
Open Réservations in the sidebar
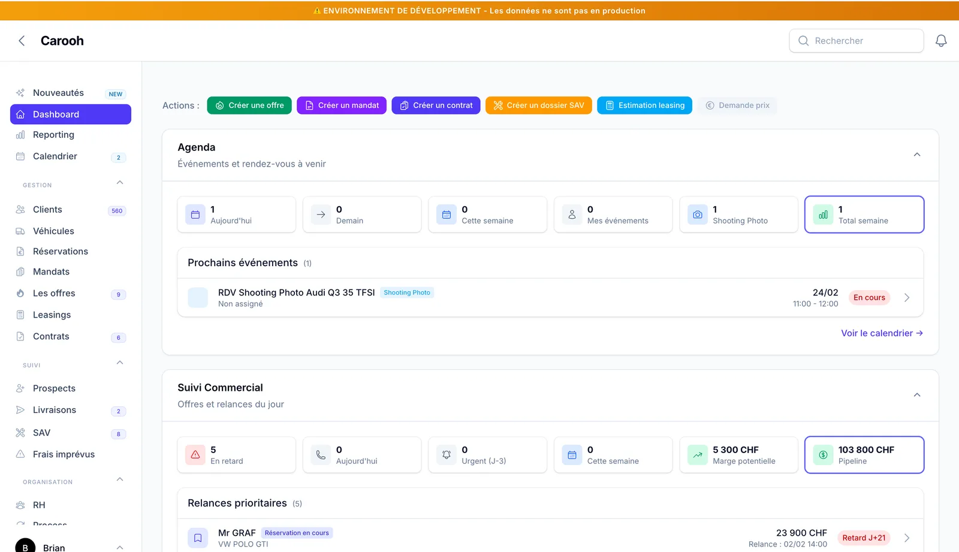pyautogui.click(x=71, y=252)
